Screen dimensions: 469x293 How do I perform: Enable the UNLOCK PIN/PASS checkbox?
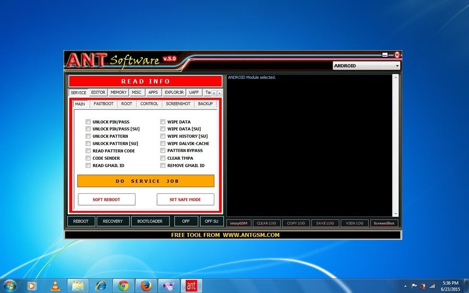click(88, 122)
